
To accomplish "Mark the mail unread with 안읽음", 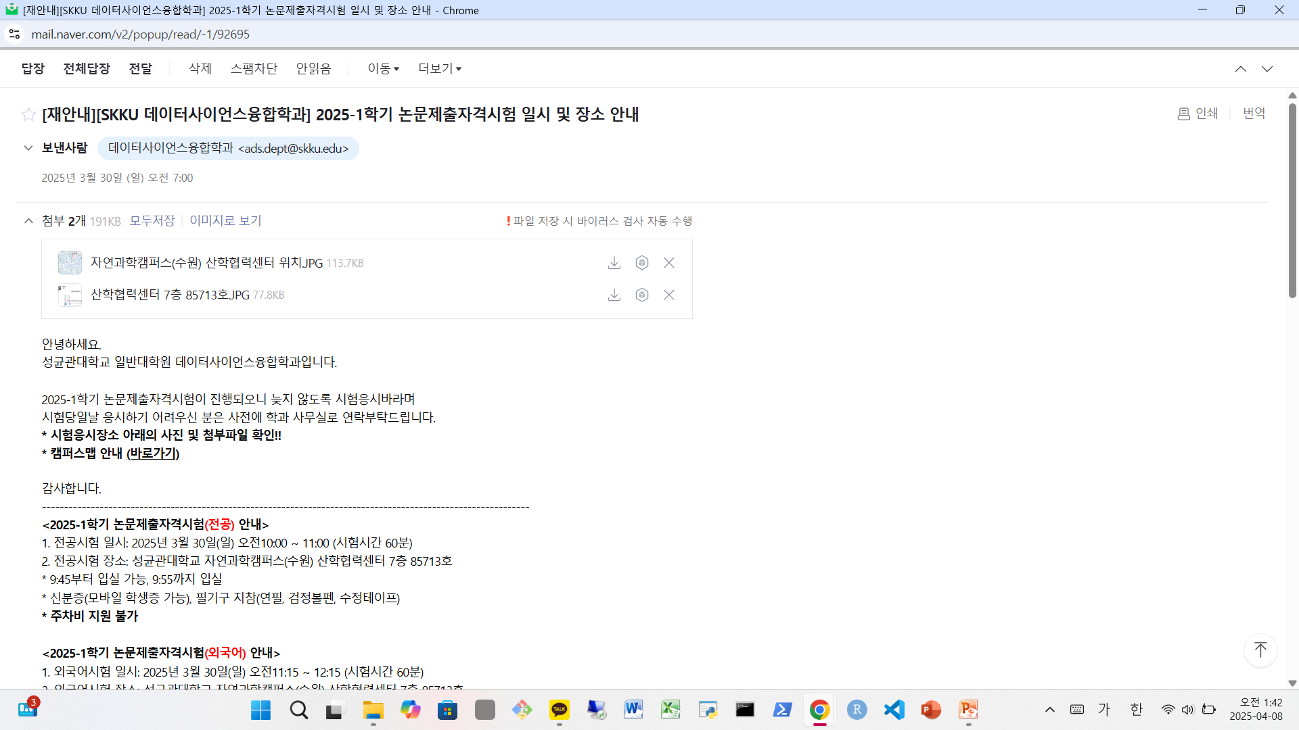I will [313, 69].
